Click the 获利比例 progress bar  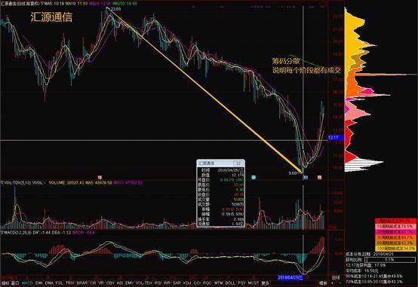point(390,259)
